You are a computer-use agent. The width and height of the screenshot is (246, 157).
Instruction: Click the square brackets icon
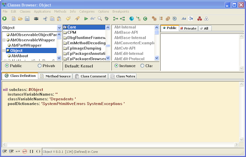32,151
